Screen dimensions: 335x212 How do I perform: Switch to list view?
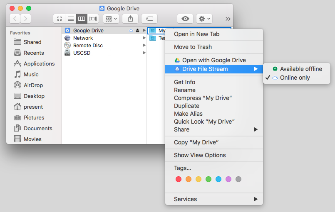point(71,19)
